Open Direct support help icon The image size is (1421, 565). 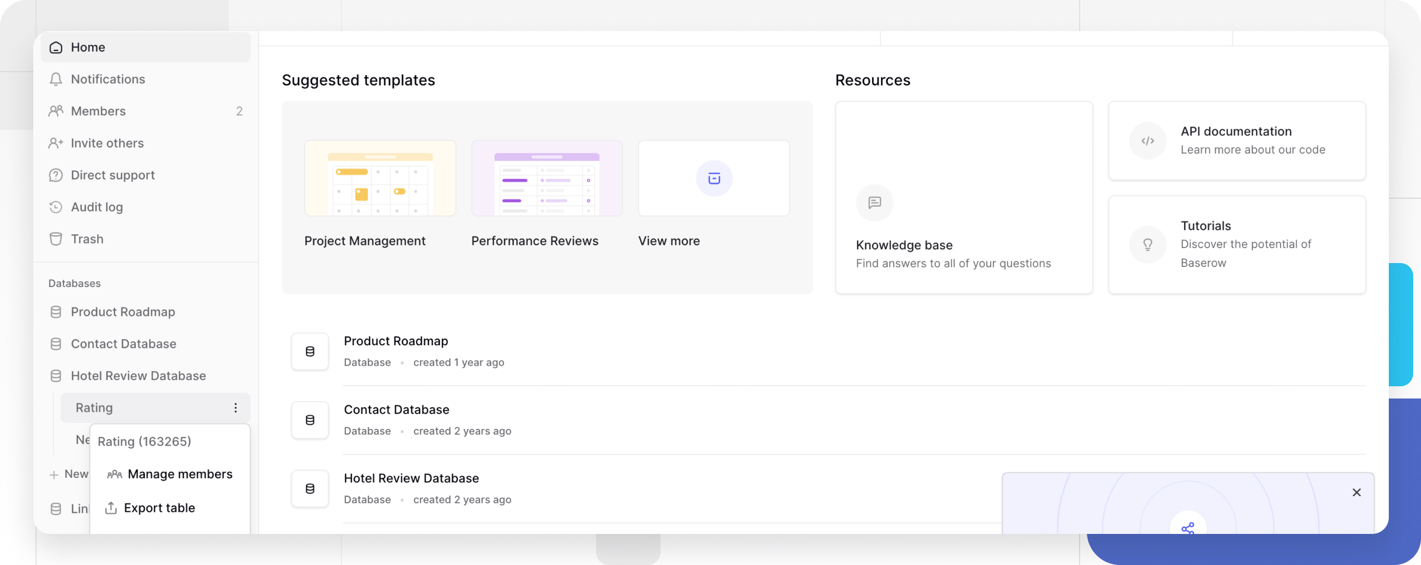tap(56, 175)
